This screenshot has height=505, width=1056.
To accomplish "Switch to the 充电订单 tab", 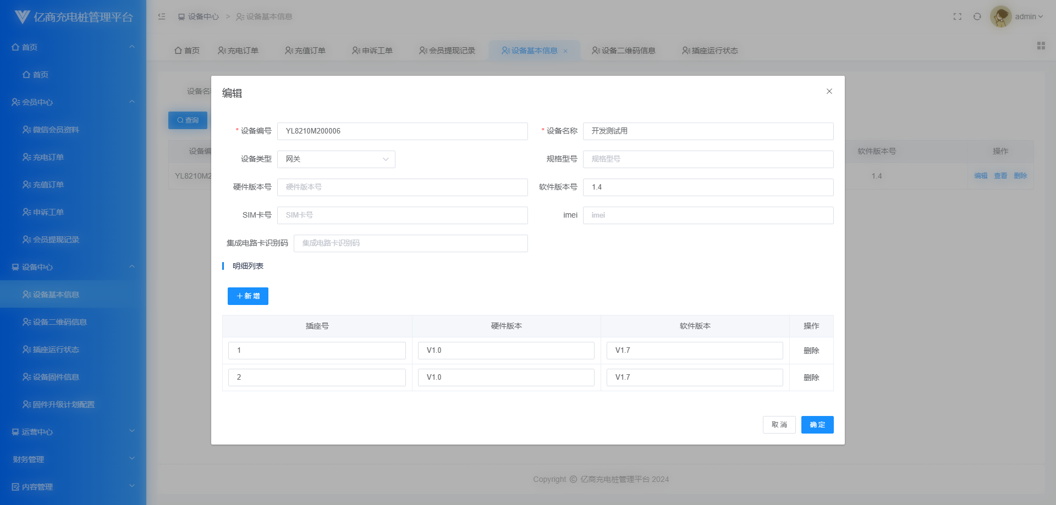I will (x=238, y=51).
